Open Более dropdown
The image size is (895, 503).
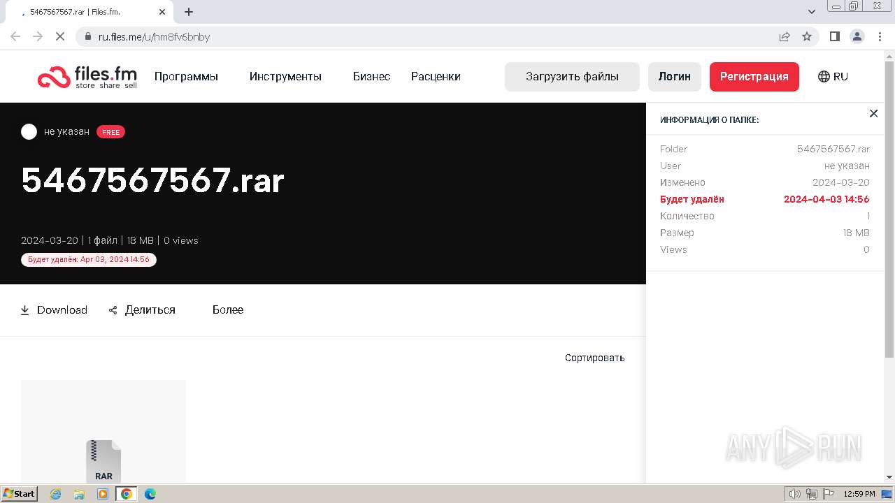click(228, 310)
